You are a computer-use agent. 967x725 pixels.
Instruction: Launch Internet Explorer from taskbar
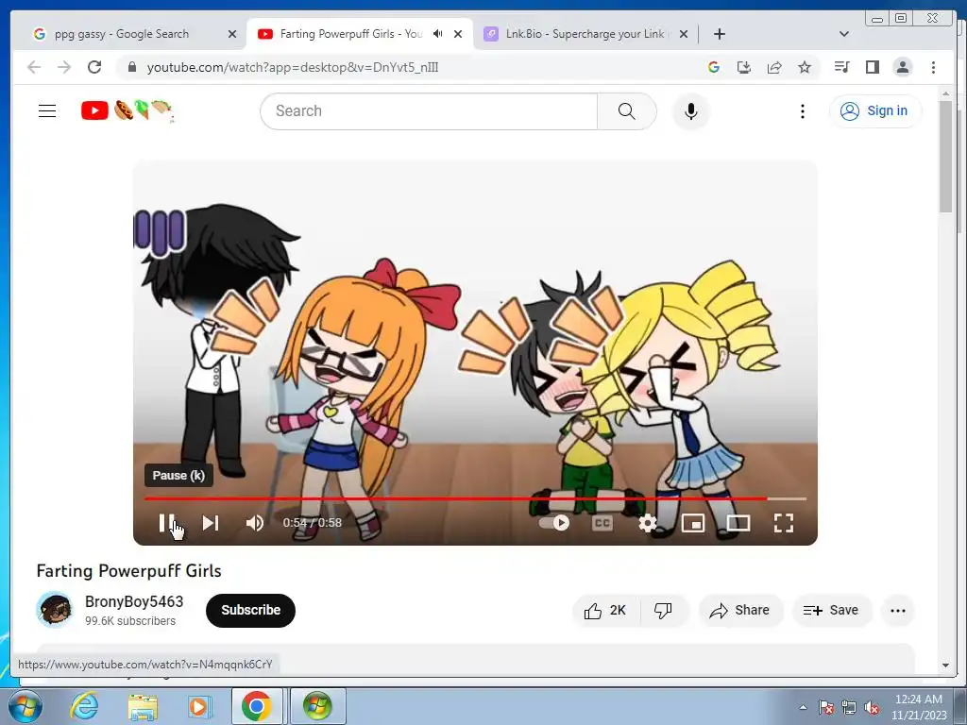[x=84, y=706]
